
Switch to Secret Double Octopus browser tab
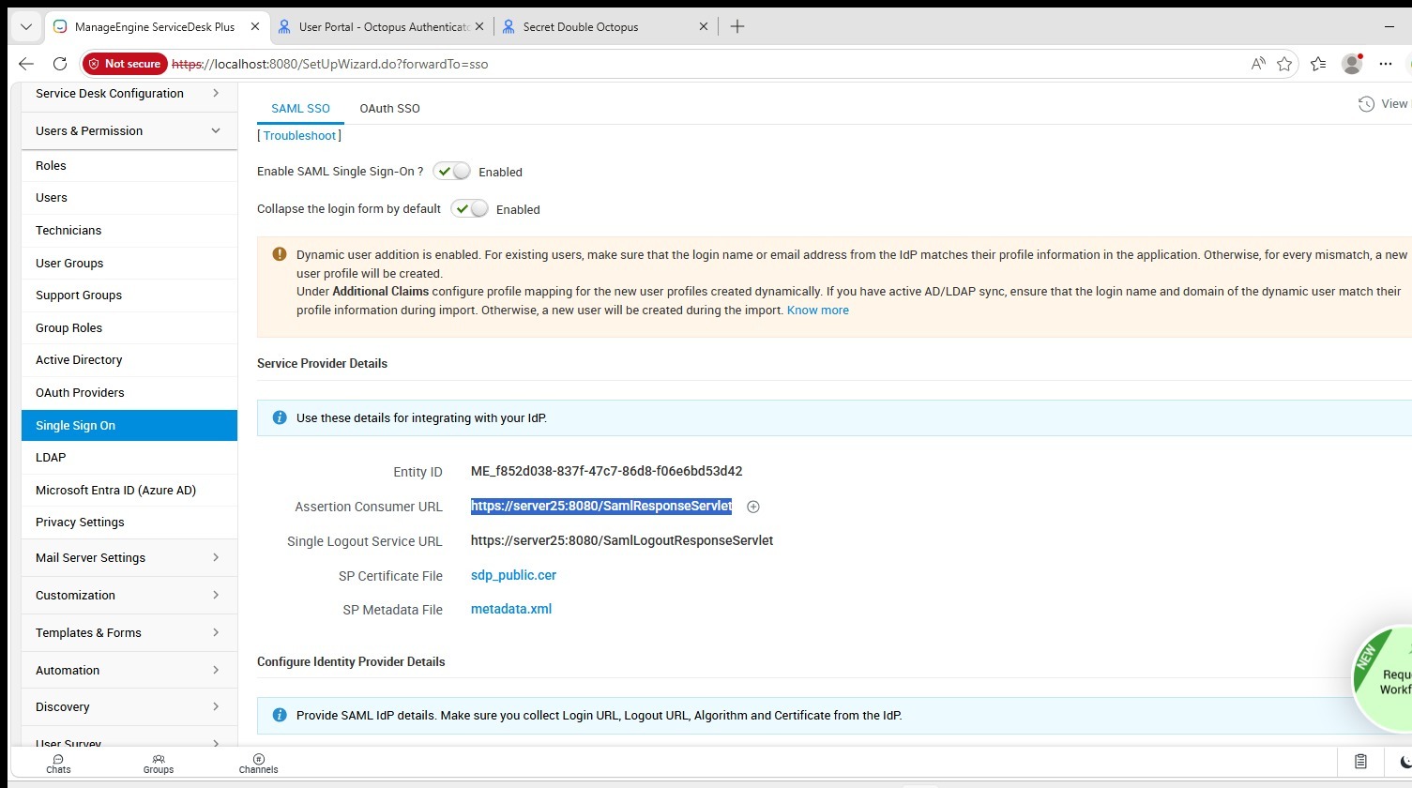pyautogui.click(x=606, y=27)
